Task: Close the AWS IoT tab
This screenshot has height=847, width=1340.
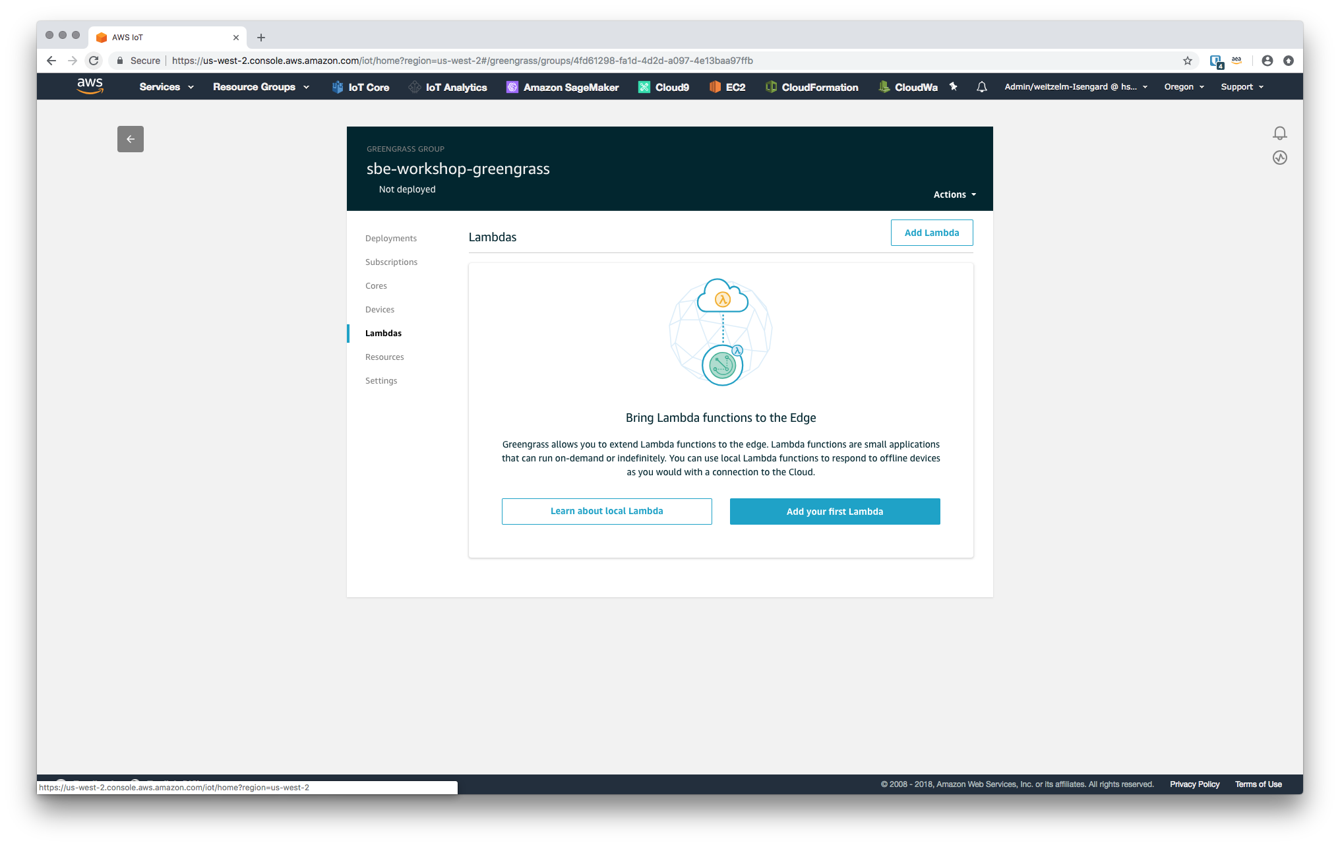Action: coord(236,38)
